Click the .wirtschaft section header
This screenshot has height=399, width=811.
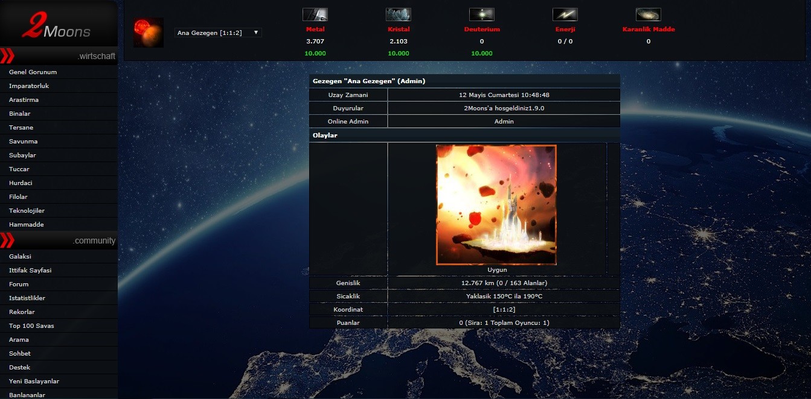click(x=59, y=56)
